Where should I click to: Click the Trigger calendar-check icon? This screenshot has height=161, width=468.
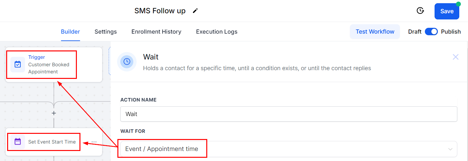[x=18, y=64]
